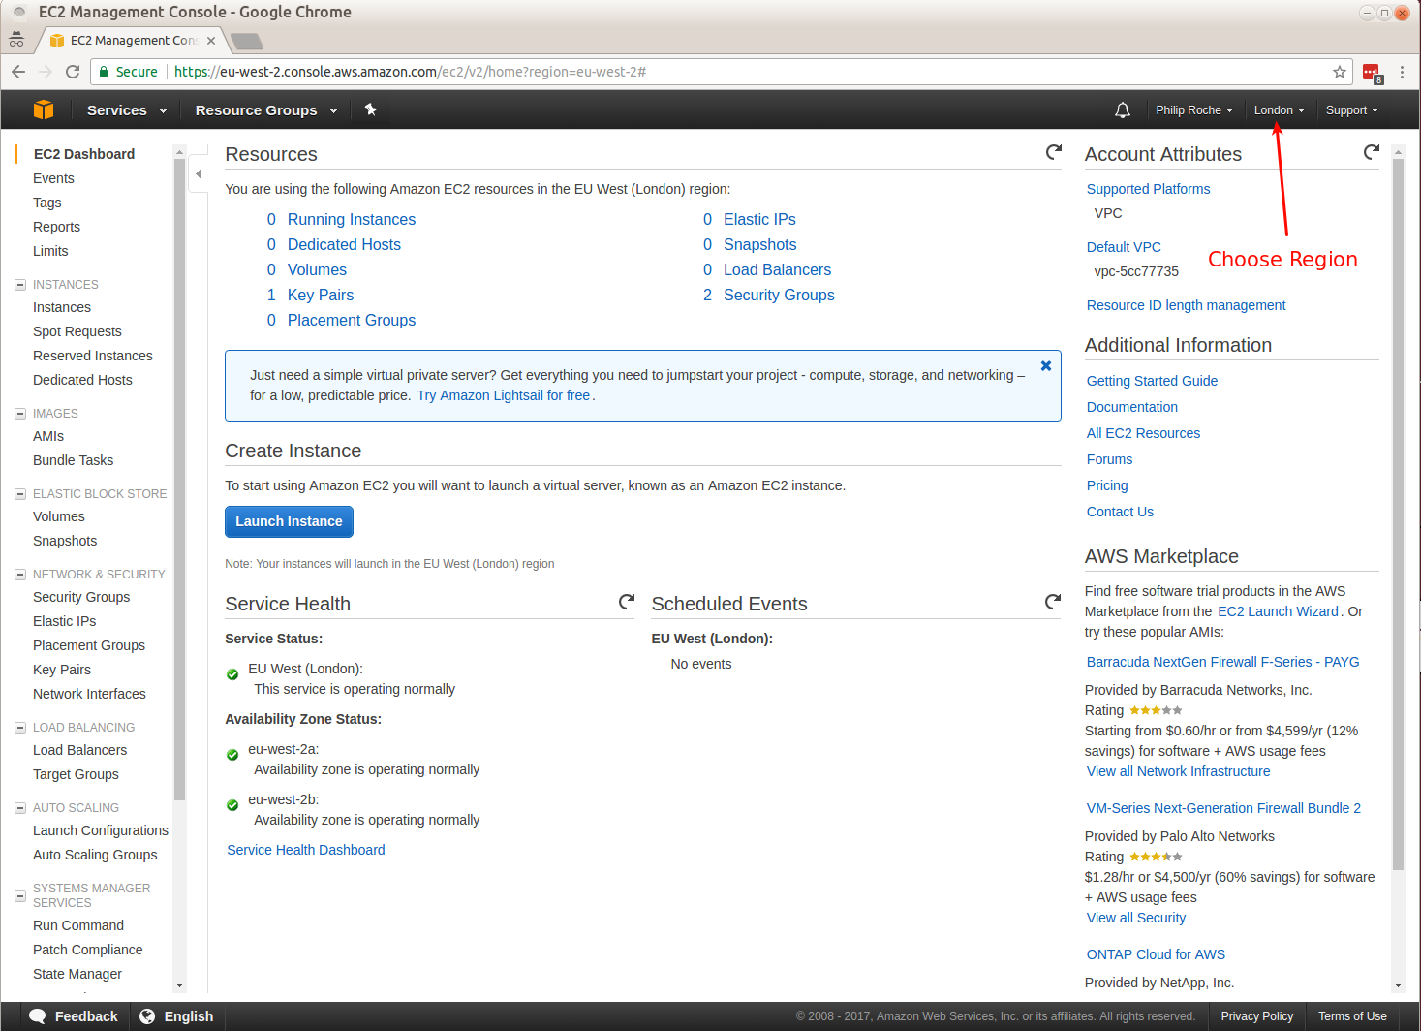1421x1031 pixels.
Task: Dismiss the Lightsail promotion banner
Action: 1046,365
